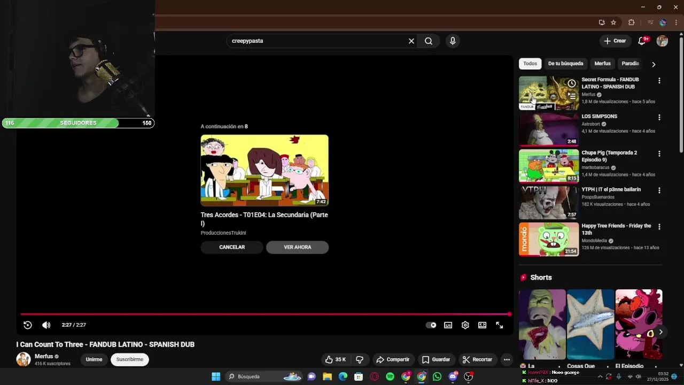
Task: Select the De tu búsqueda chip
Action: pos(565,64)
